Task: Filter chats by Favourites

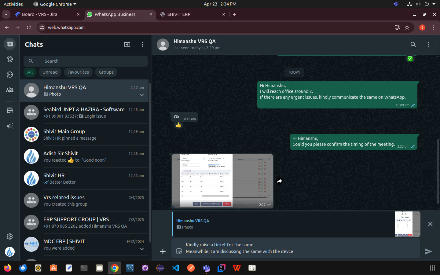Action: 78,72
